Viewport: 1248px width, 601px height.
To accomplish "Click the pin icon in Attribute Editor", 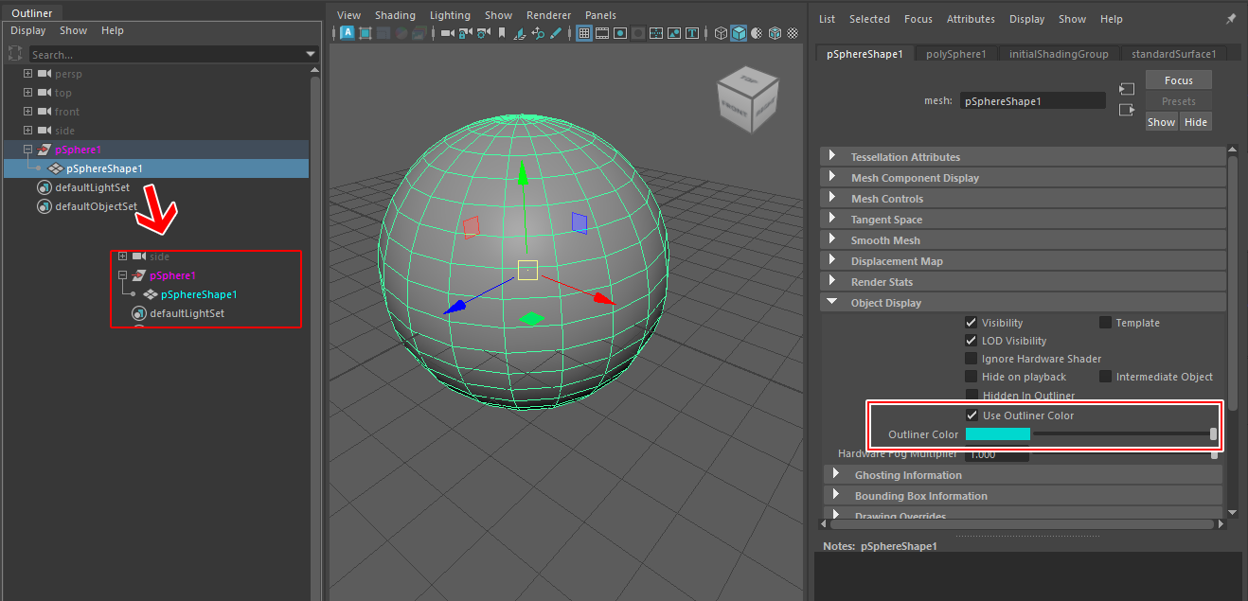I will tap(1230, 19).
